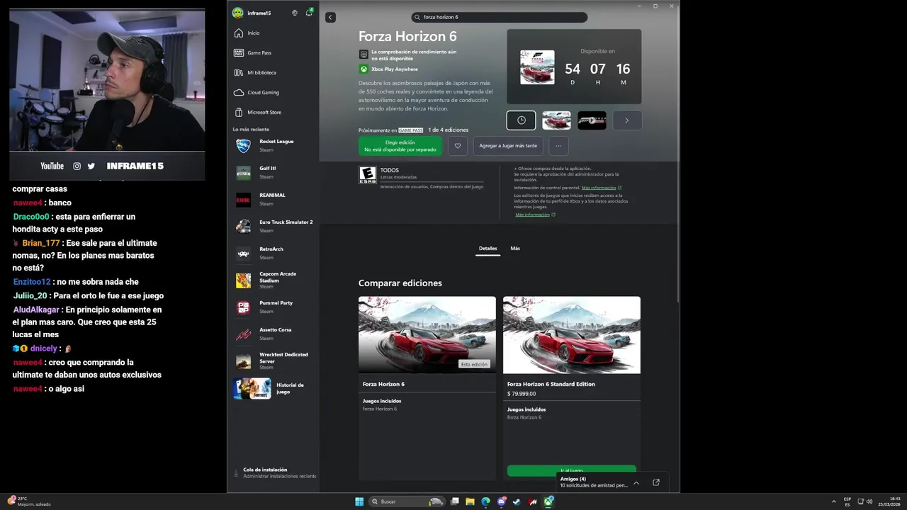Open Xbox app on taskbar

(x=548, y=501)
